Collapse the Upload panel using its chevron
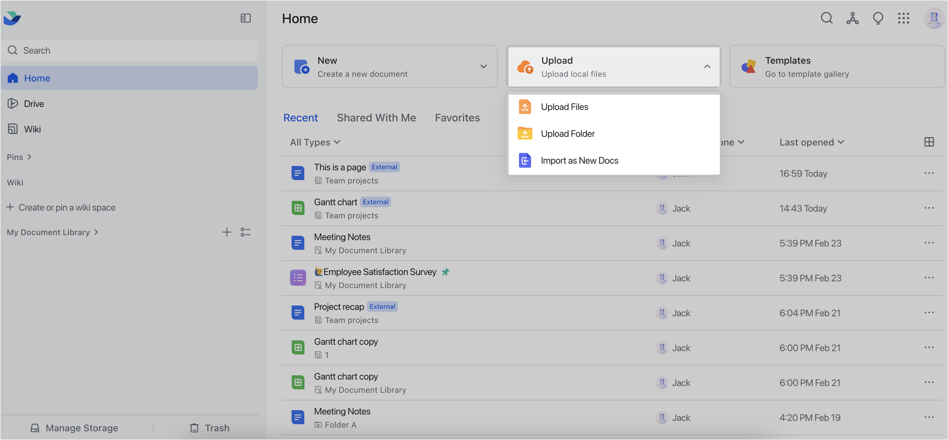The height and width of the screenshot is (440, 948). coord(707,66)
